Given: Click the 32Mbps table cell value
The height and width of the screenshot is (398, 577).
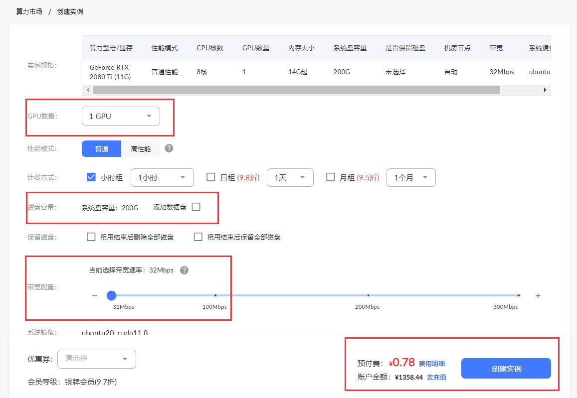Looking at the screenshot, I should (x=502, y=72).
